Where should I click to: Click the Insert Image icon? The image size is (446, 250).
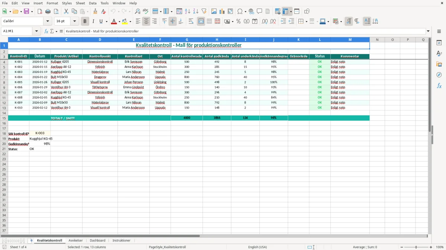coord(214,11)
